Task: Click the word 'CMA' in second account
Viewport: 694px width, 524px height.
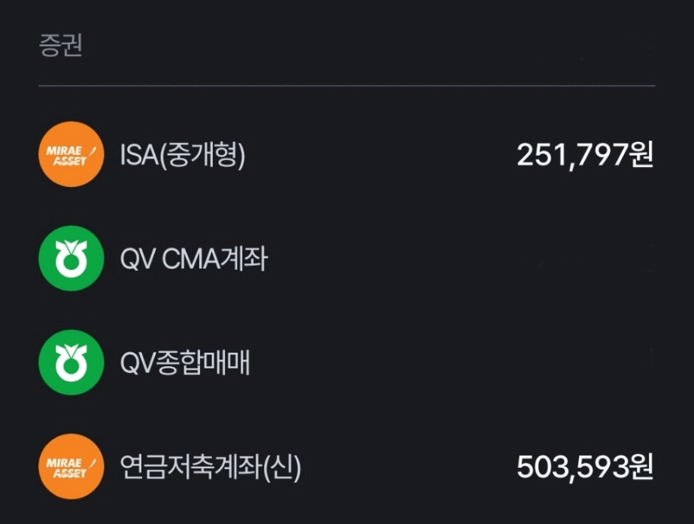Action: click(x=191, y=259)
